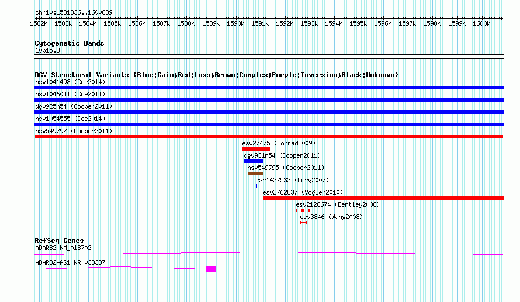Click the DGV Structural Variants track title
520x302 pixels.
(217, 75)
